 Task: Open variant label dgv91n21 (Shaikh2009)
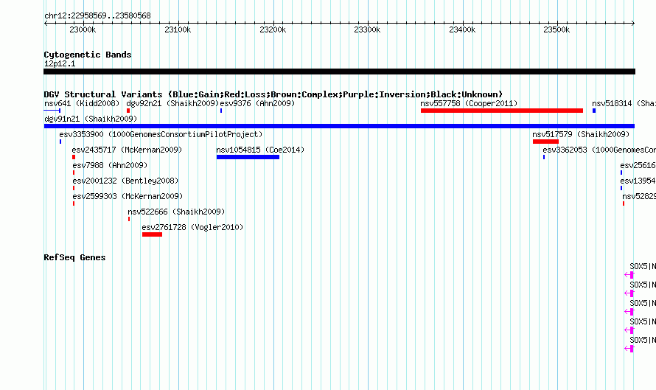click(x=91, y=119)
